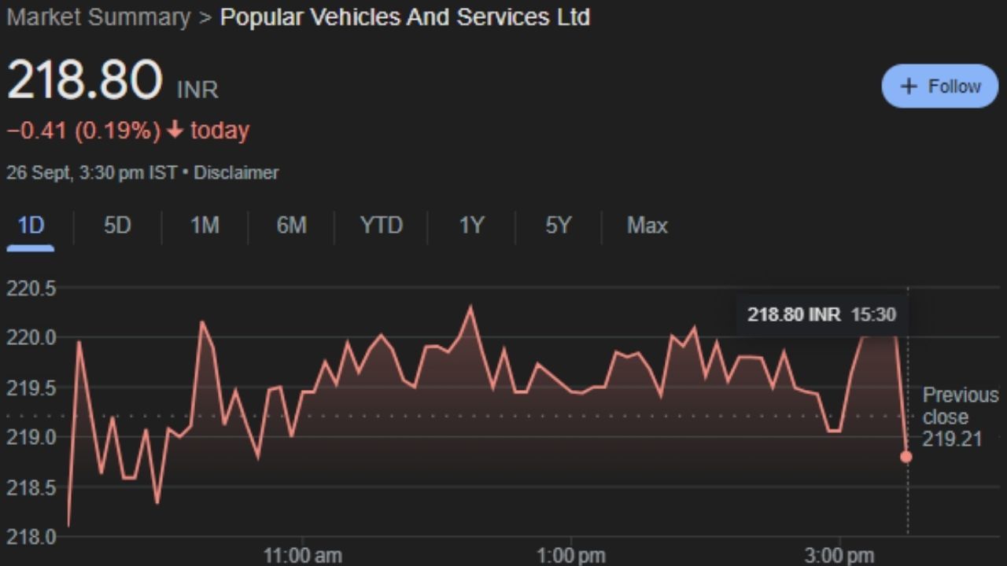Select the 1Y range tab
This screenshot has height=566, width=1007.
pyautogui.click(x=471, y=226)
